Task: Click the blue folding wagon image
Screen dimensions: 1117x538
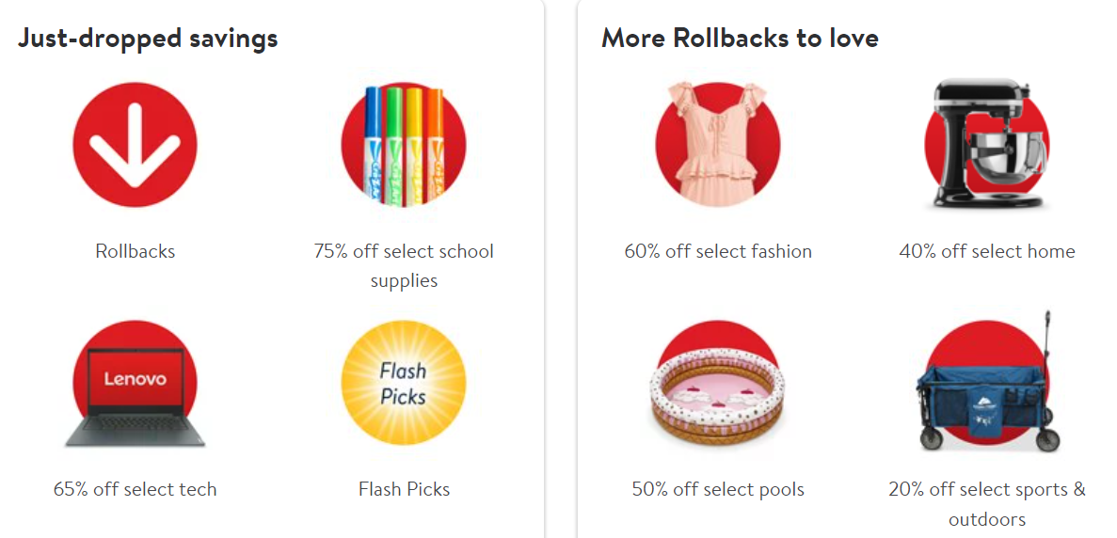Action: coord(986,382)
